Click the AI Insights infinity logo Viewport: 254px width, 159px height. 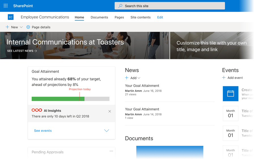point(37,110)
